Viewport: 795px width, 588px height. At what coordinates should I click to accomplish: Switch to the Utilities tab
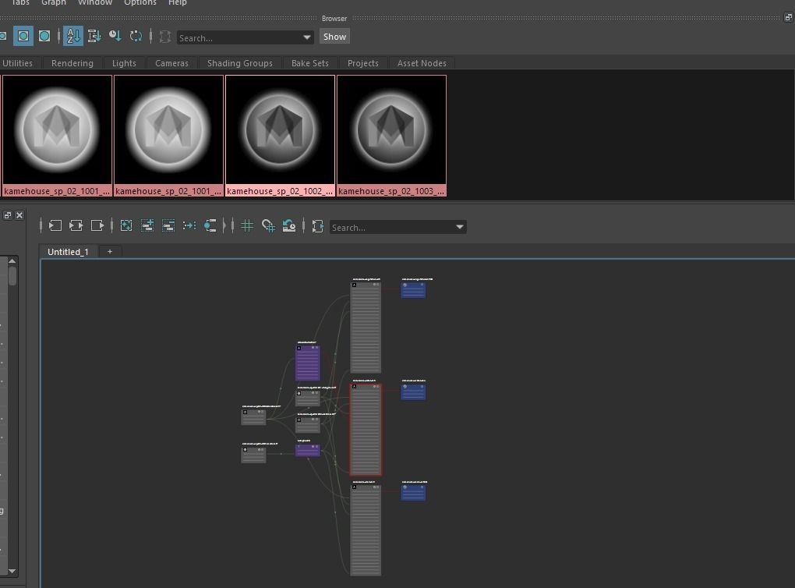click(18, 63)
